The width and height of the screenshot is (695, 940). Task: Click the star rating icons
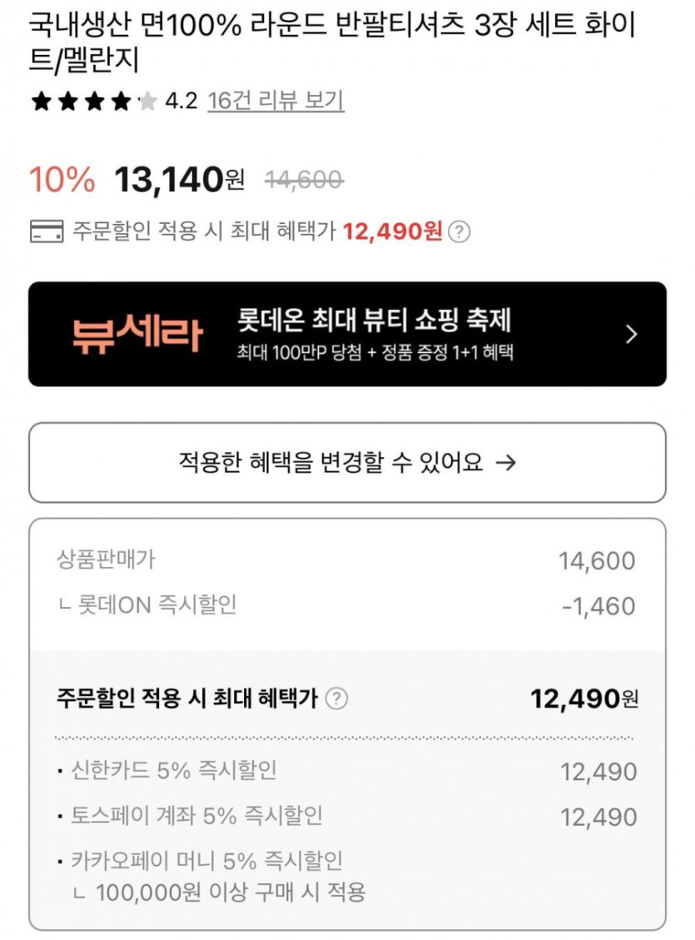93,102
